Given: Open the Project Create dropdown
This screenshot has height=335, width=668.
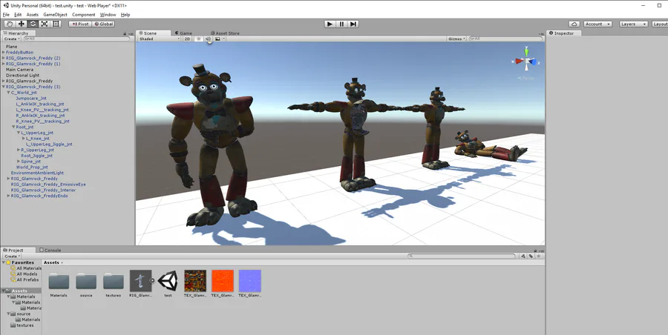Looking at the screenshot, I should click(x=12, y=256).
